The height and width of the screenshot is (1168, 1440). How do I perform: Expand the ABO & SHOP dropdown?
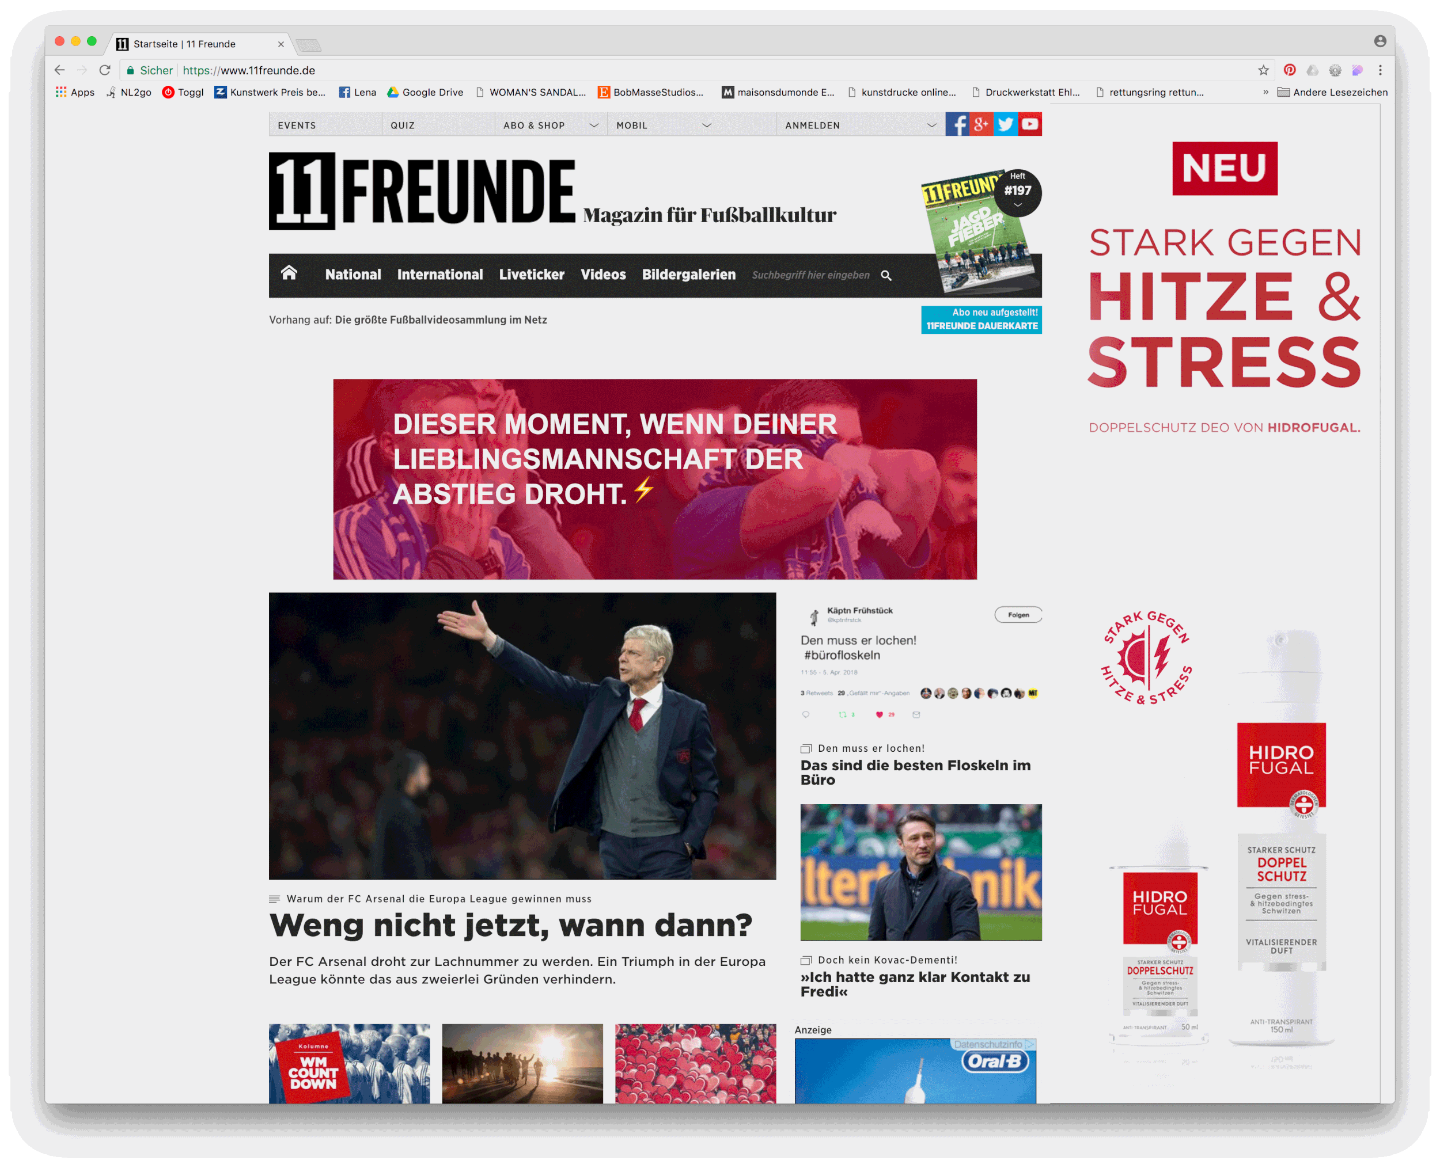[594, 125]
